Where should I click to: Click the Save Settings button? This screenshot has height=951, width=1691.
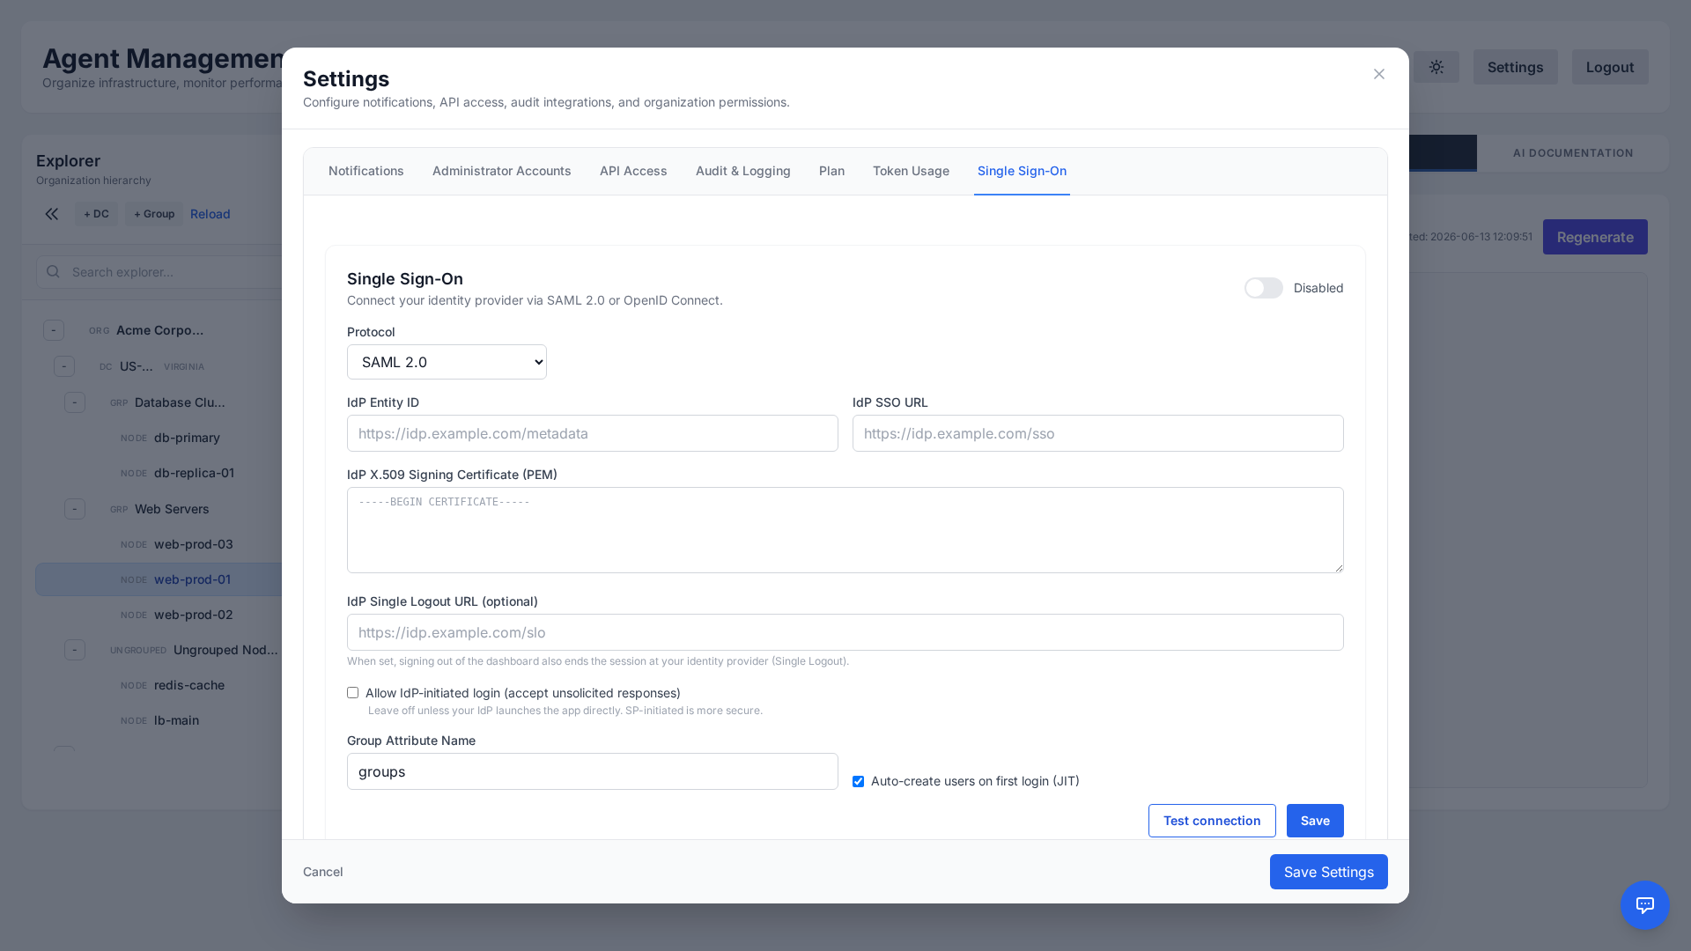(1329, 872)
